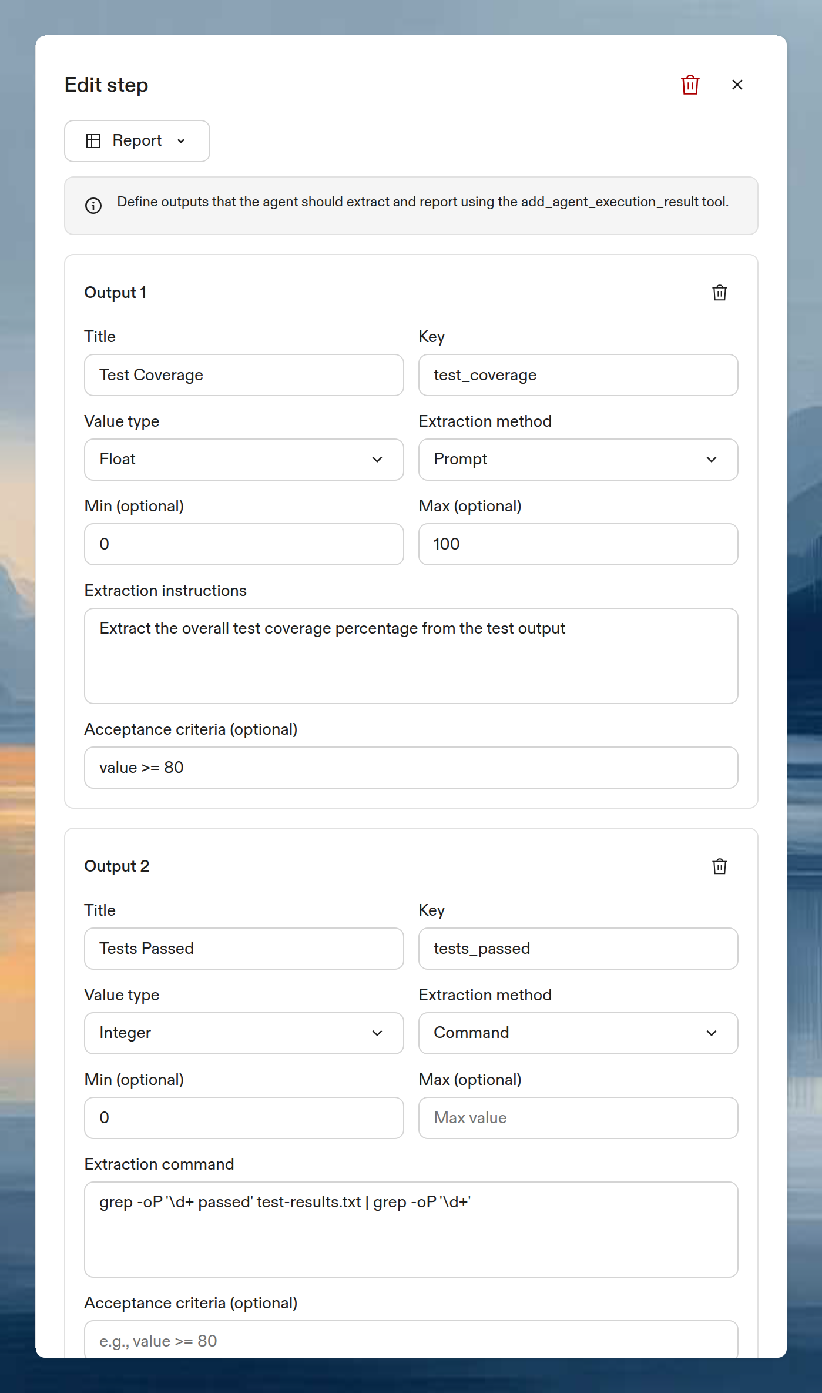Click the Extraction command text area with grep
This screenshot has width=822, height=1393.
[x=411, y=1230]
